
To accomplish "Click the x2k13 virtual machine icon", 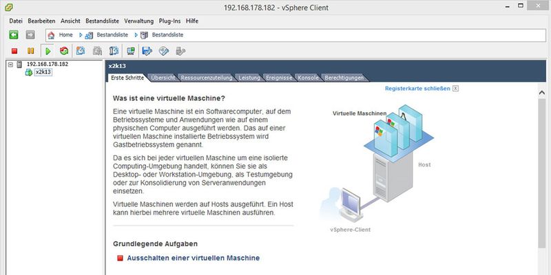I will pyautogui.click(x=29, y=72).
